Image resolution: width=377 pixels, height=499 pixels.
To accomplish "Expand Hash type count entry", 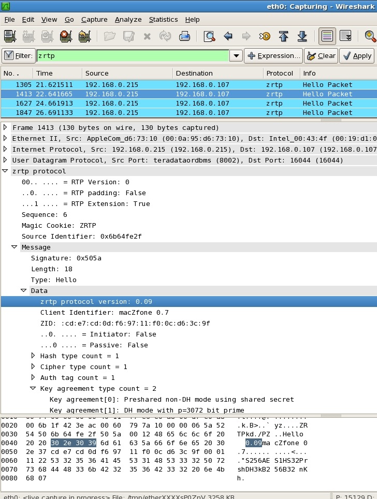I will tap(33, 356).
